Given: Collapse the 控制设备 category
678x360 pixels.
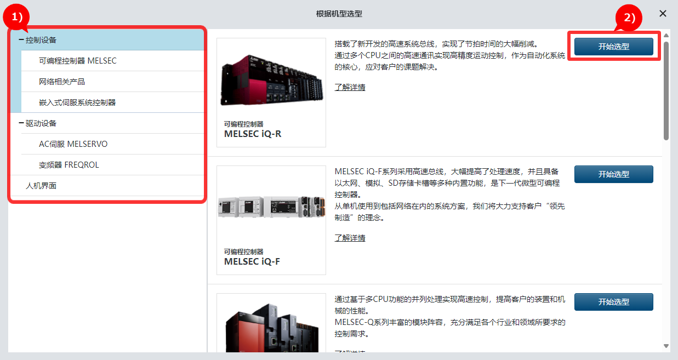Looking at the screenshot, I should pos(21,40).
